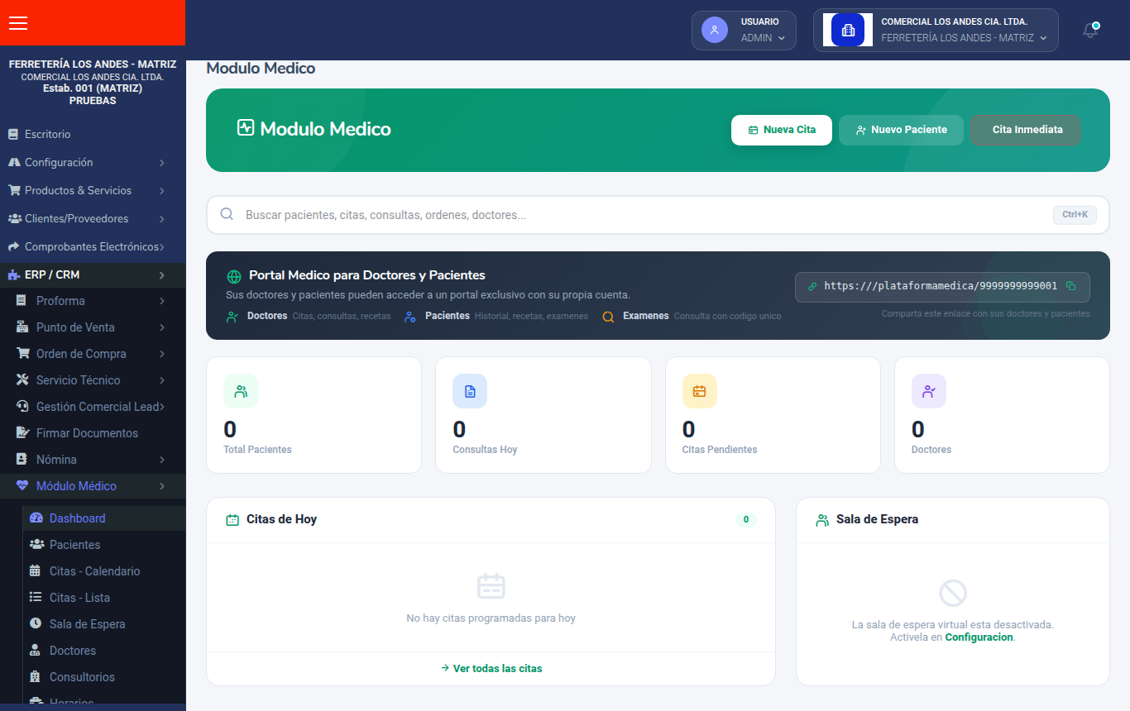Click the Consultas Hoy document icon
Image resolution: width=1130 pixels, height=711 pixels.
(470, 391)
